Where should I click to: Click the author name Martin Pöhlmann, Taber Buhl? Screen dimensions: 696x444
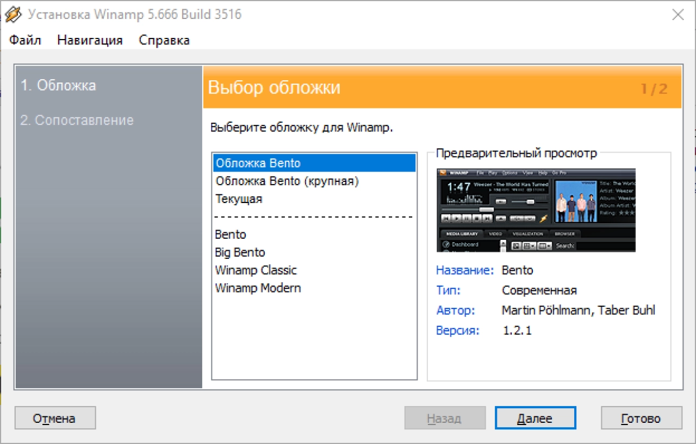click(x=579, y=310)
